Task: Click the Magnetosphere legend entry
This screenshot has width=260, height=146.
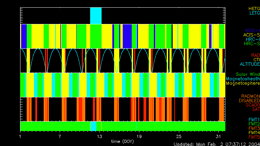Action: 243,83
